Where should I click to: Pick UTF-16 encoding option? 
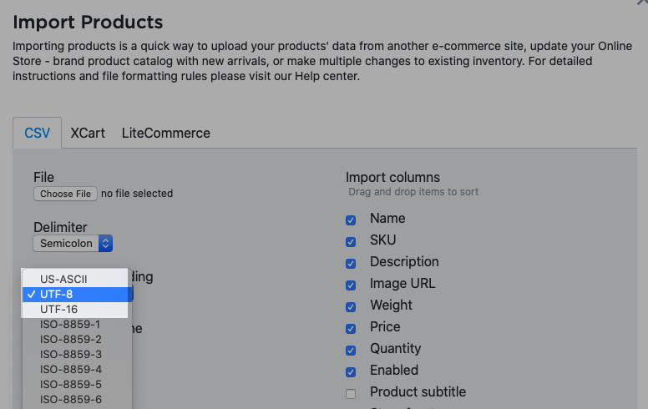[63, 309]
